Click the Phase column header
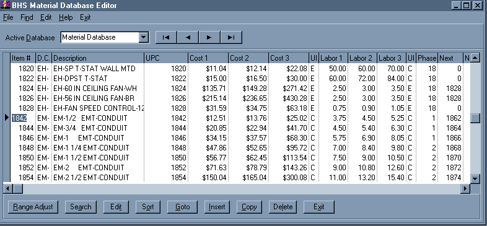 click(427, 58)
